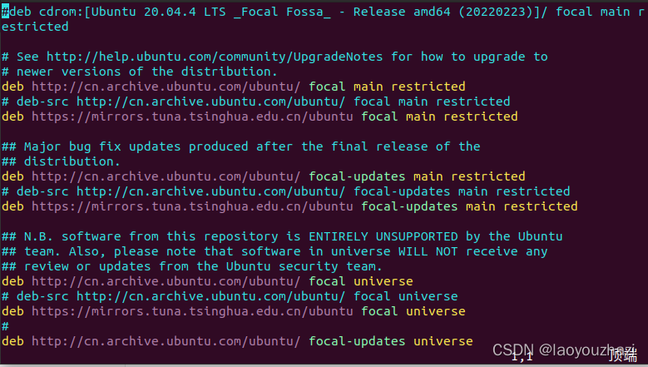
Task: Click the help.ubuntu.com UpgradeNotes URL
Action: click(x=215, y=57)
